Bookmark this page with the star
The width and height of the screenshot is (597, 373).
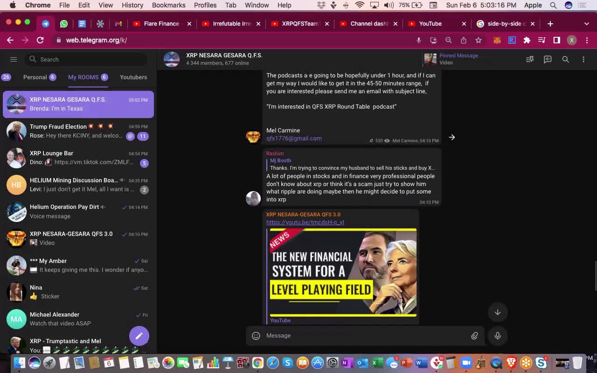pos(479,40)
